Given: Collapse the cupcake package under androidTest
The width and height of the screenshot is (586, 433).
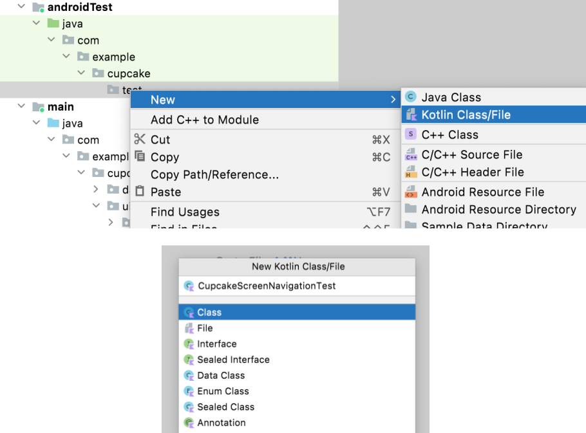Looking at the screenshot, I should (x=81, y=73).
